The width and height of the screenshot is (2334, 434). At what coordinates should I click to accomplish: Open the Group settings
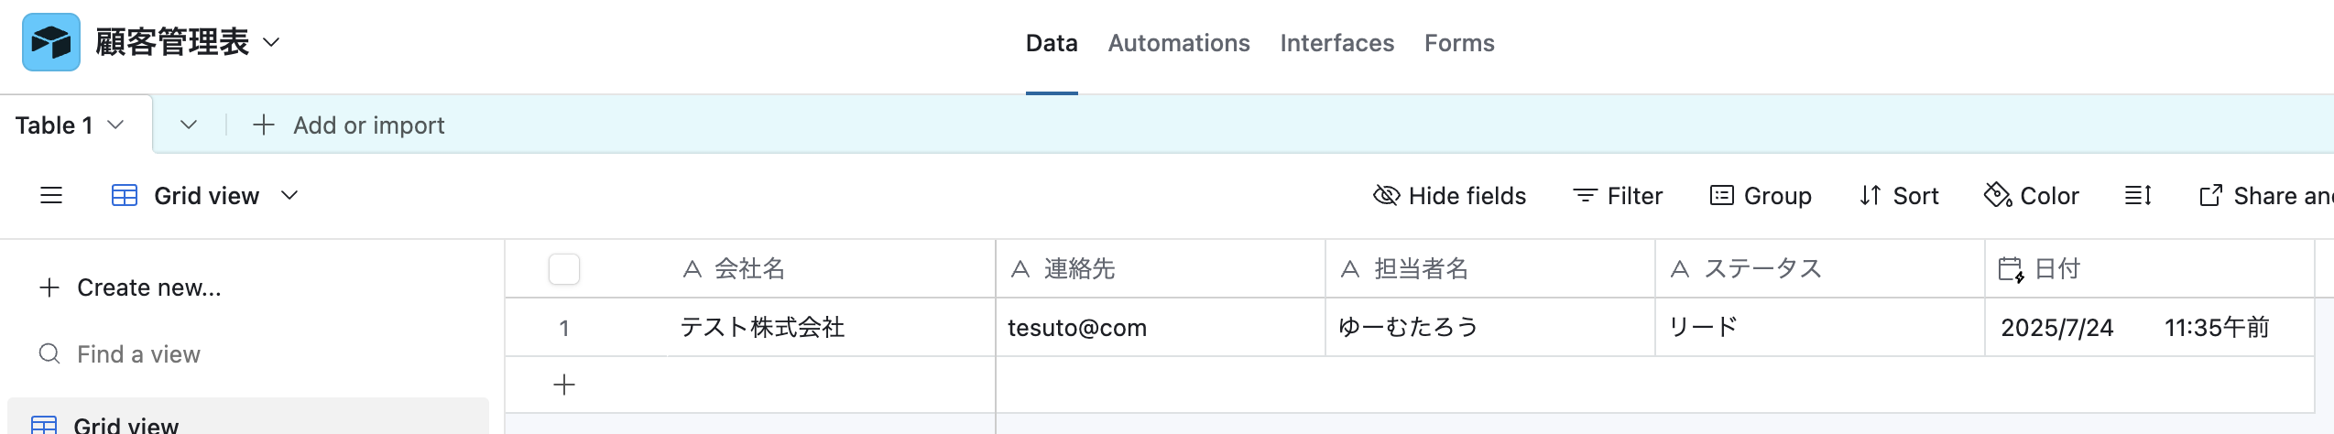point(1761,196)
